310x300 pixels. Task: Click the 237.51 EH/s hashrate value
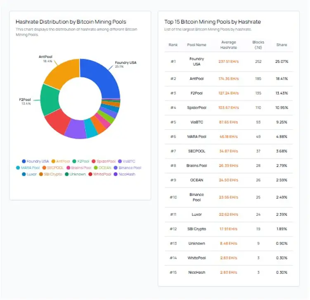pyautogui.click(x=229, y=61)
